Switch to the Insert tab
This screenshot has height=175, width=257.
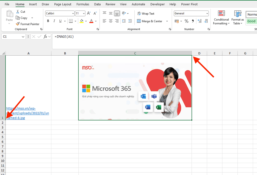click(33, 4)
